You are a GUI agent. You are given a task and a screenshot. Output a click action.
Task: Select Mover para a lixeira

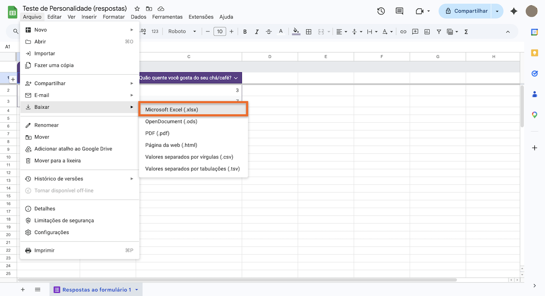(x=80, y=161)
